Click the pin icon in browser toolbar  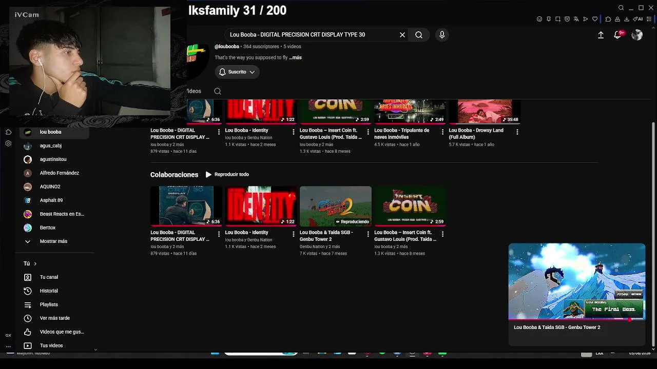tap(549, 19)
